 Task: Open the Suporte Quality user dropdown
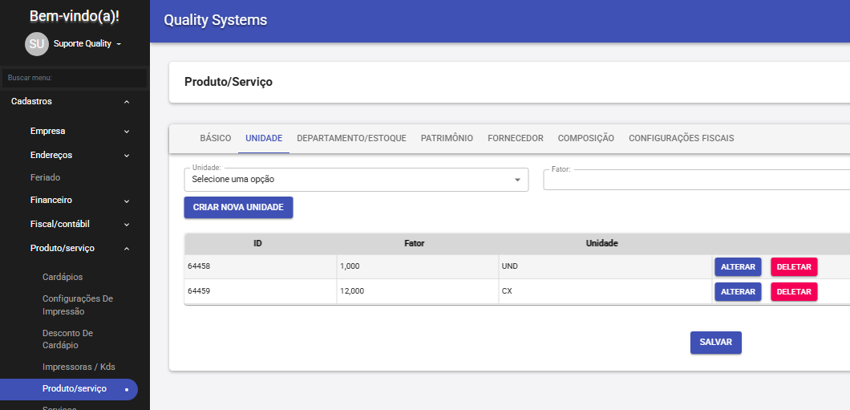[x=87, y=44]
